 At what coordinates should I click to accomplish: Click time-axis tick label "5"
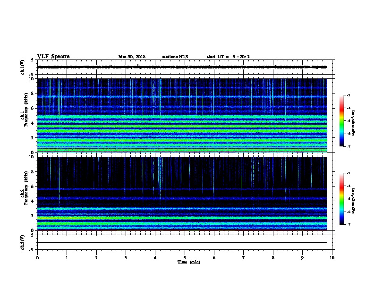pyautogui.click(x=185, y=257)
